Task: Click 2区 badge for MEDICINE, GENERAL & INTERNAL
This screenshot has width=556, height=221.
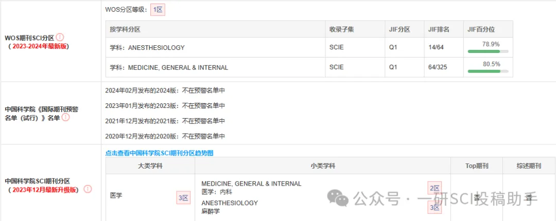Action: 435,189
